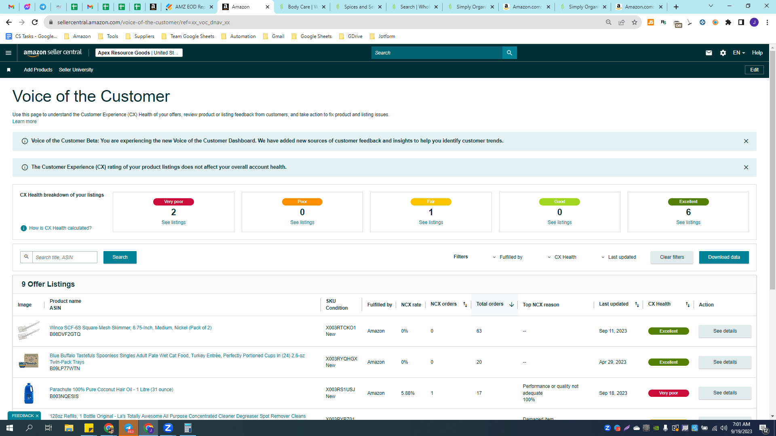The image size is (776, 436).
Task: Open the Windows notification center icon
Action: (763, 428)
